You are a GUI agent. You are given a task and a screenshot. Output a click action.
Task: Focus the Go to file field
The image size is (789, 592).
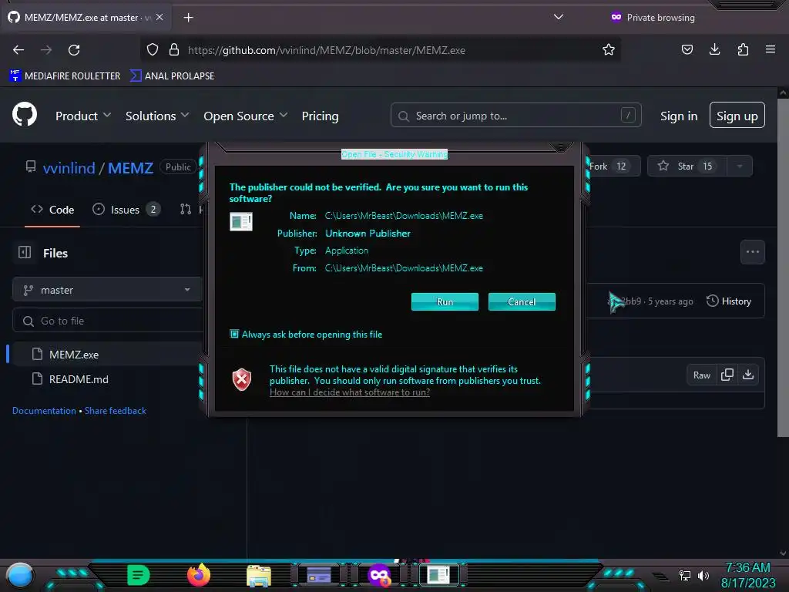click(108, 321)
